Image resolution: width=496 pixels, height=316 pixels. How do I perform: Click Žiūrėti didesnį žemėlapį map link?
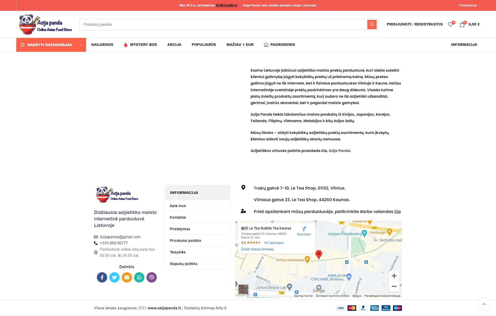click(257, 249)
